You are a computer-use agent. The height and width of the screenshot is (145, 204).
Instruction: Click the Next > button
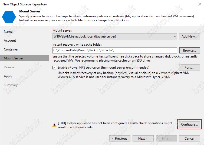coord(143,139)
